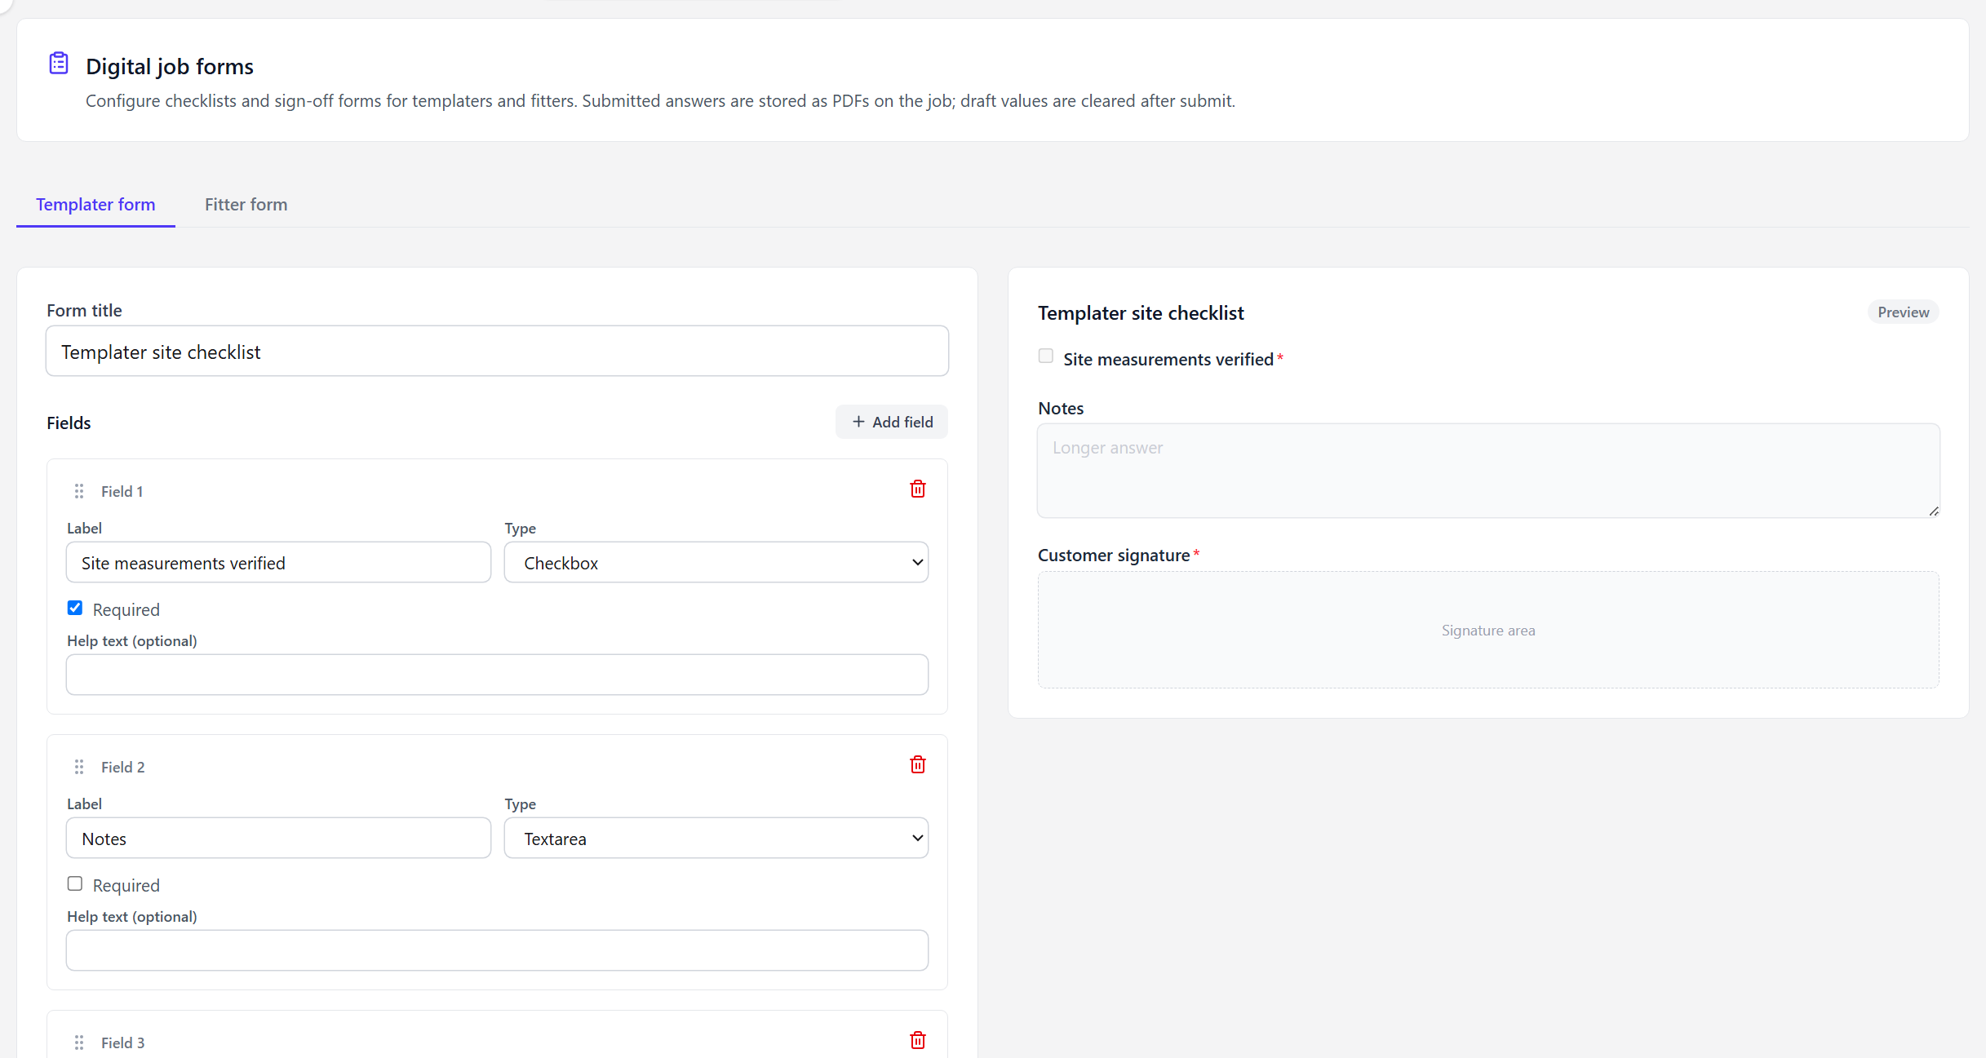Click the Notes label in preview
The height and width of the screenshot is (1058, 1986).
pos(1061,409)
